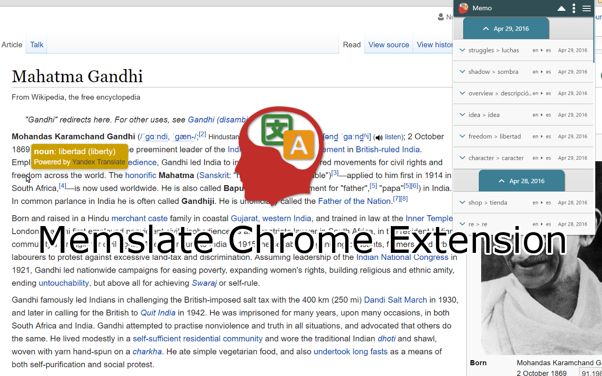Open the View history tab
The width and height of the screenshot is (602, 376).
[x=433, y=45]
